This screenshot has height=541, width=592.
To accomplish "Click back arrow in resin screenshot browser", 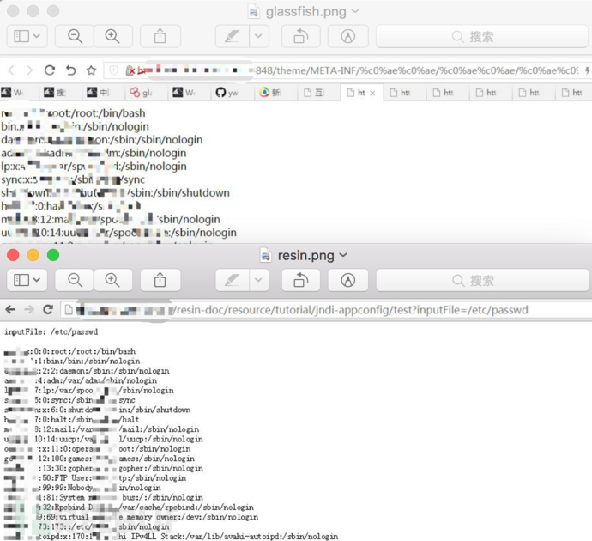I will point(10,310).
